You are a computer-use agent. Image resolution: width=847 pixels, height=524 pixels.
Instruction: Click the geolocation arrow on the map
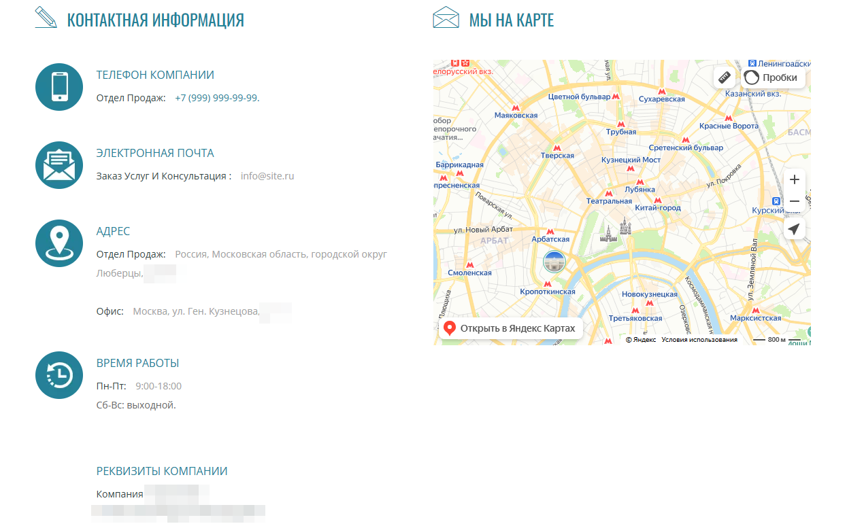[x=794, y=229]
